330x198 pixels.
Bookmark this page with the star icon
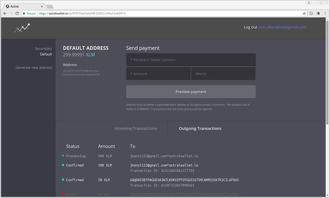click(304, 13)
